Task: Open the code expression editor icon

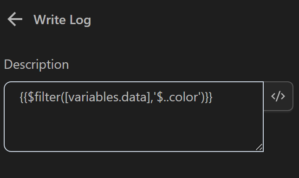Action: tap(278, 96)
